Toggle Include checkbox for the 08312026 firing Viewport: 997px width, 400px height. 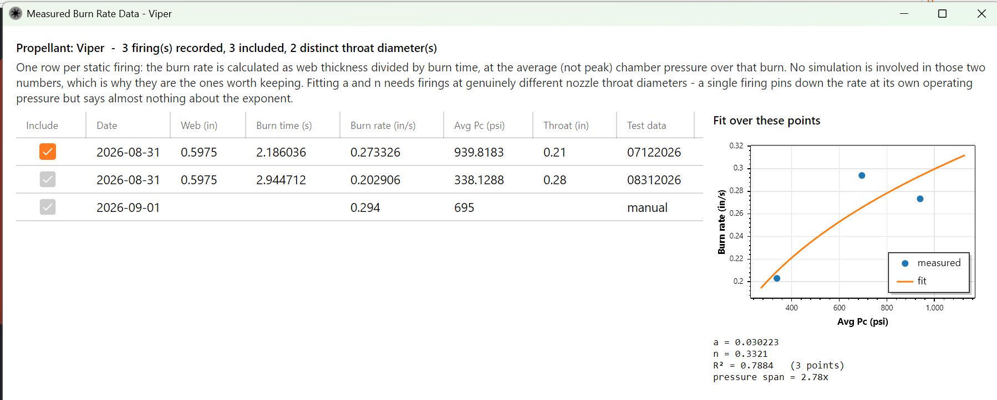click(48, 179)
